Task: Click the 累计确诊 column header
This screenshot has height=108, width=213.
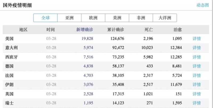Action: pyautogui.click(x=116, y=30)
